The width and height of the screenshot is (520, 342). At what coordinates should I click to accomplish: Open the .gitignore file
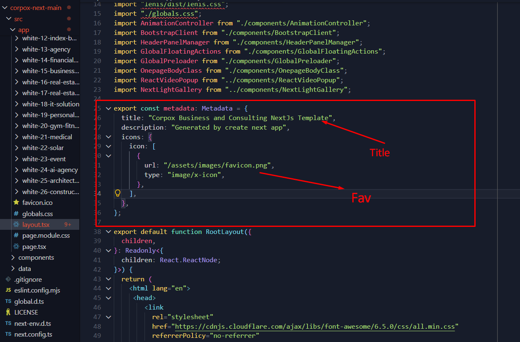[x=28, y=280]
